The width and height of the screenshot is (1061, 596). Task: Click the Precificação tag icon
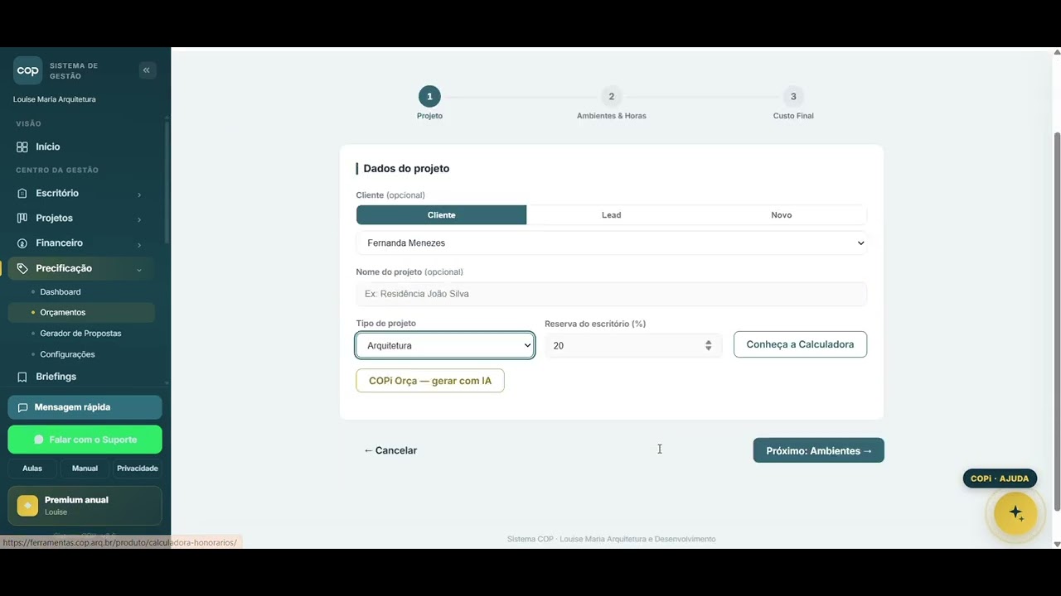(x=22, y=268)
